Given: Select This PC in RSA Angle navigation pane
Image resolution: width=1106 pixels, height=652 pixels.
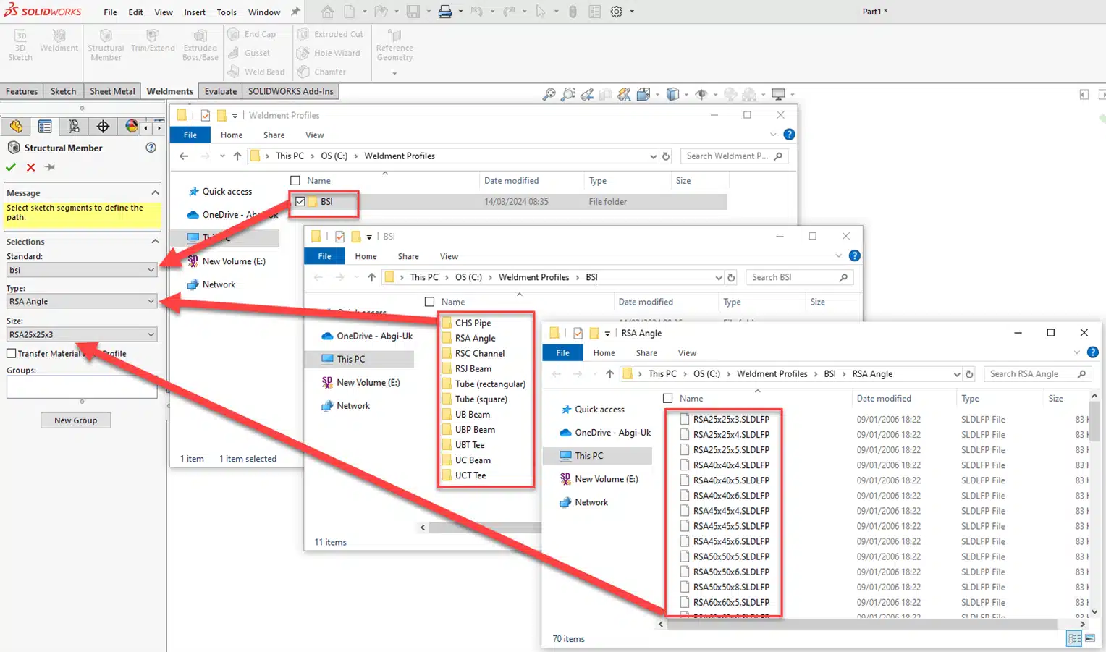Looking at the screenshot, I should (597, 456).
